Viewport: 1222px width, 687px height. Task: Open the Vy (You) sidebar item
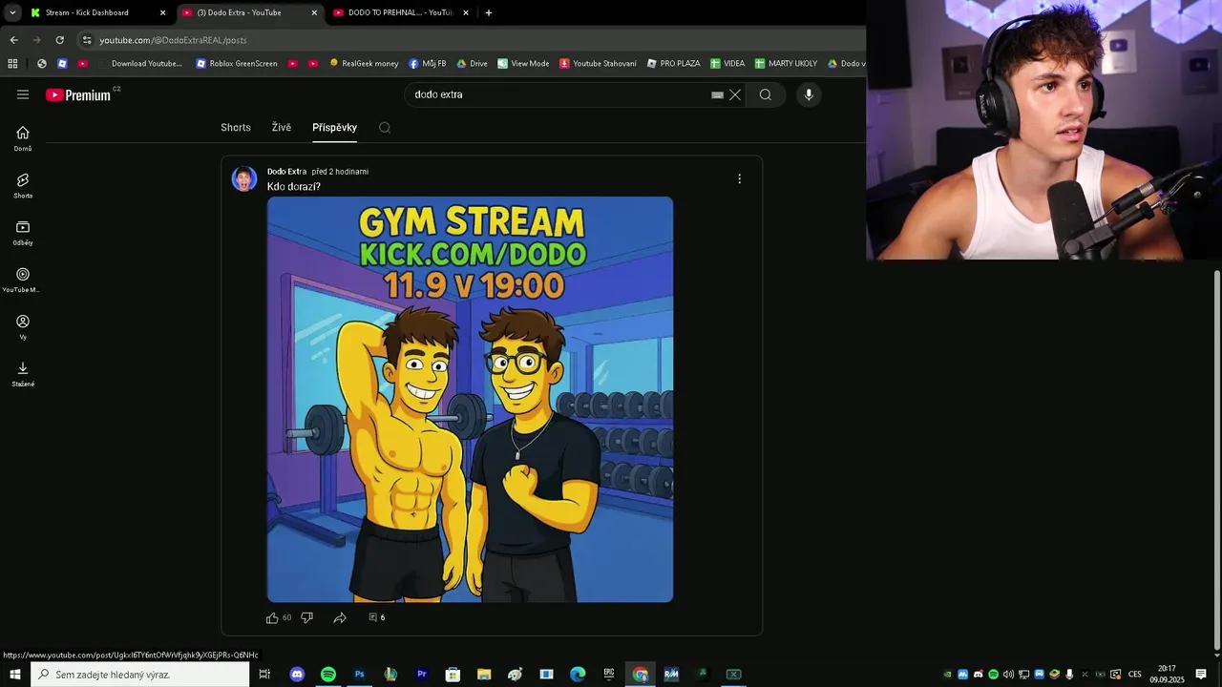click(23, 326)
